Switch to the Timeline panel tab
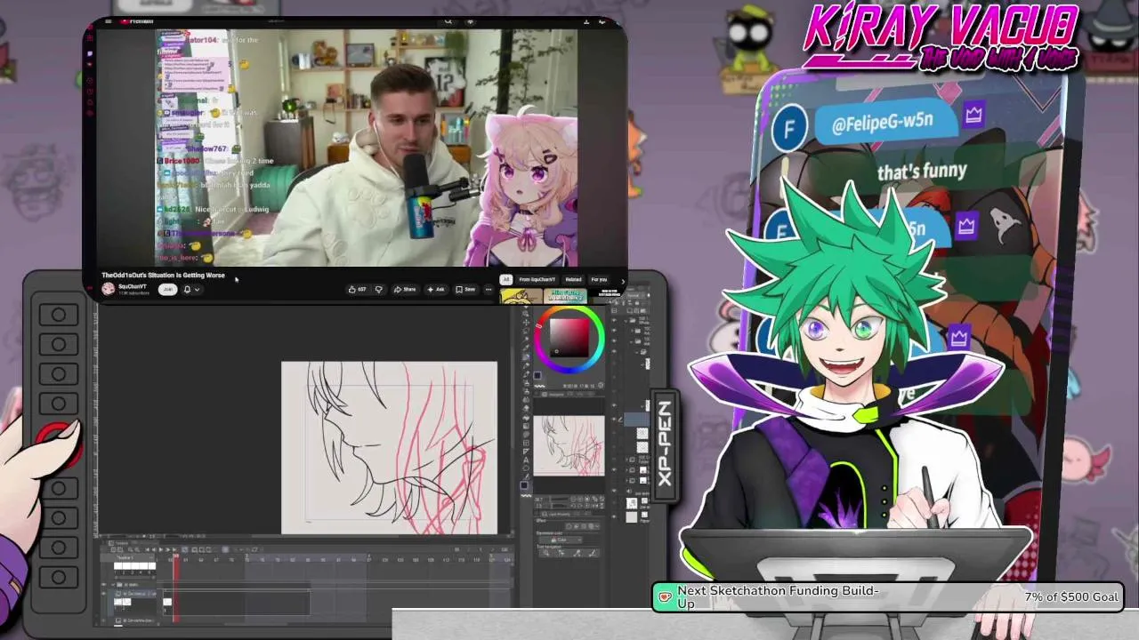The width and height of the screenshot is (1139, 640). (120, 543)
